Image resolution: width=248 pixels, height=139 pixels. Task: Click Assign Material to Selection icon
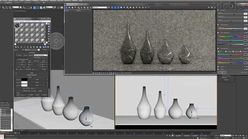[x=21, y=47]
